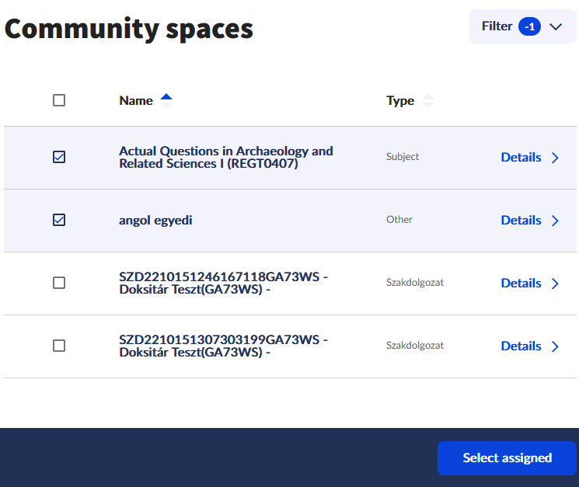The width and height of the screenshot is (579, 487).
Task: Uncheck the Actual Questions in Archaeology checkbox
Action: (x=59, y=157)
